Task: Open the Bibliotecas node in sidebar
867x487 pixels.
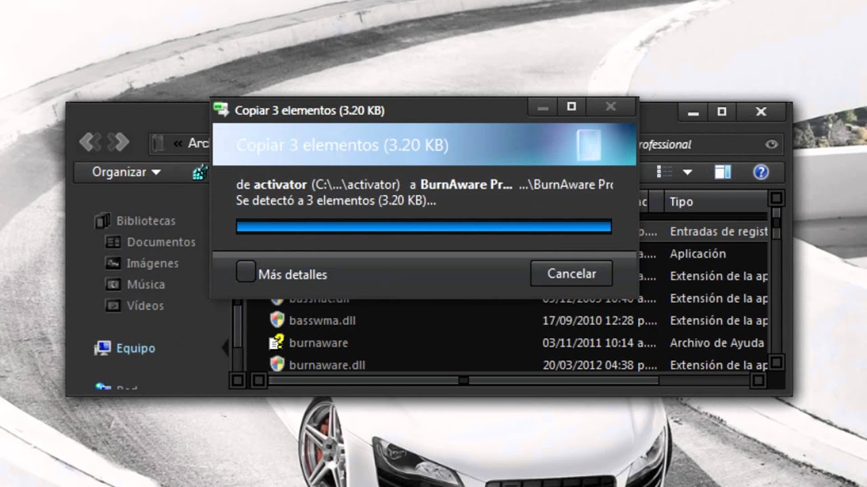Action: click(x=146, y=221)
